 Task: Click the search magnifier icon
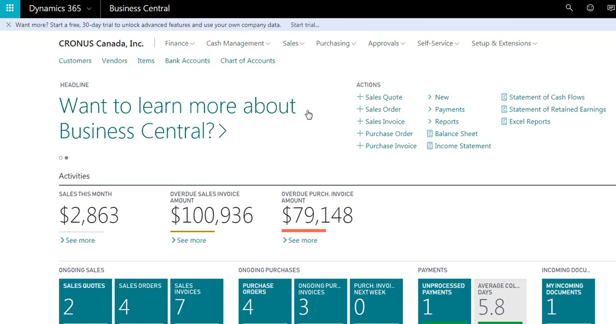click(x=569, y=8)
